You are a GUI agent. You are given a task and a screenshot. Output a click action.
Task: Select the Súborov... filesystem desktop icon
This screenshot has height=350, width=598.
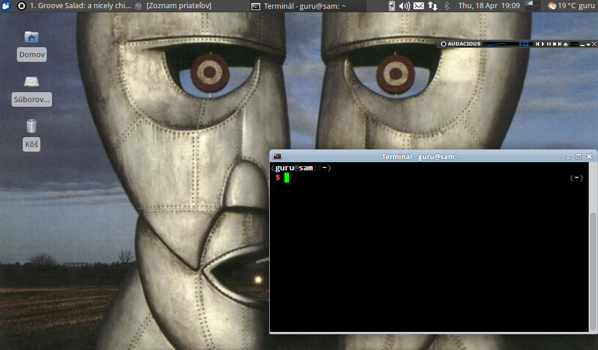(32, 90)
